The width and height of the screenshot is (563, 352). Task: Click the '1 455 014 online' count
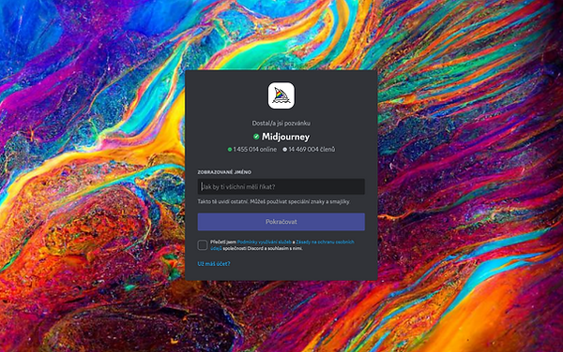[252, 150]
